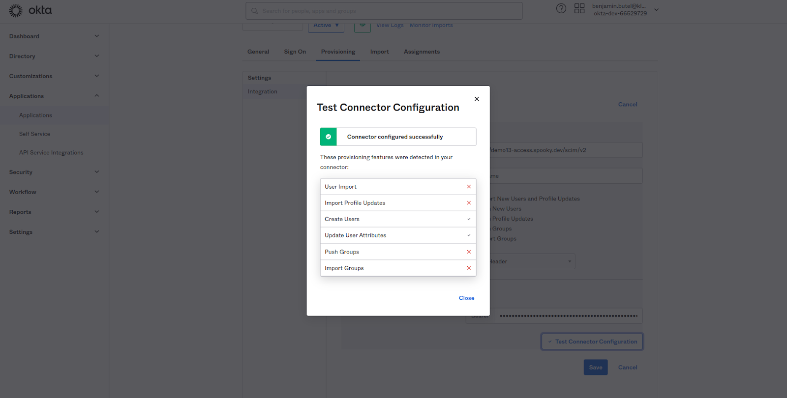Image resolution: width=787 pixels, height=398 pixels.
Task: Click the Close link in the dialog
Action: tap(466, 298)
